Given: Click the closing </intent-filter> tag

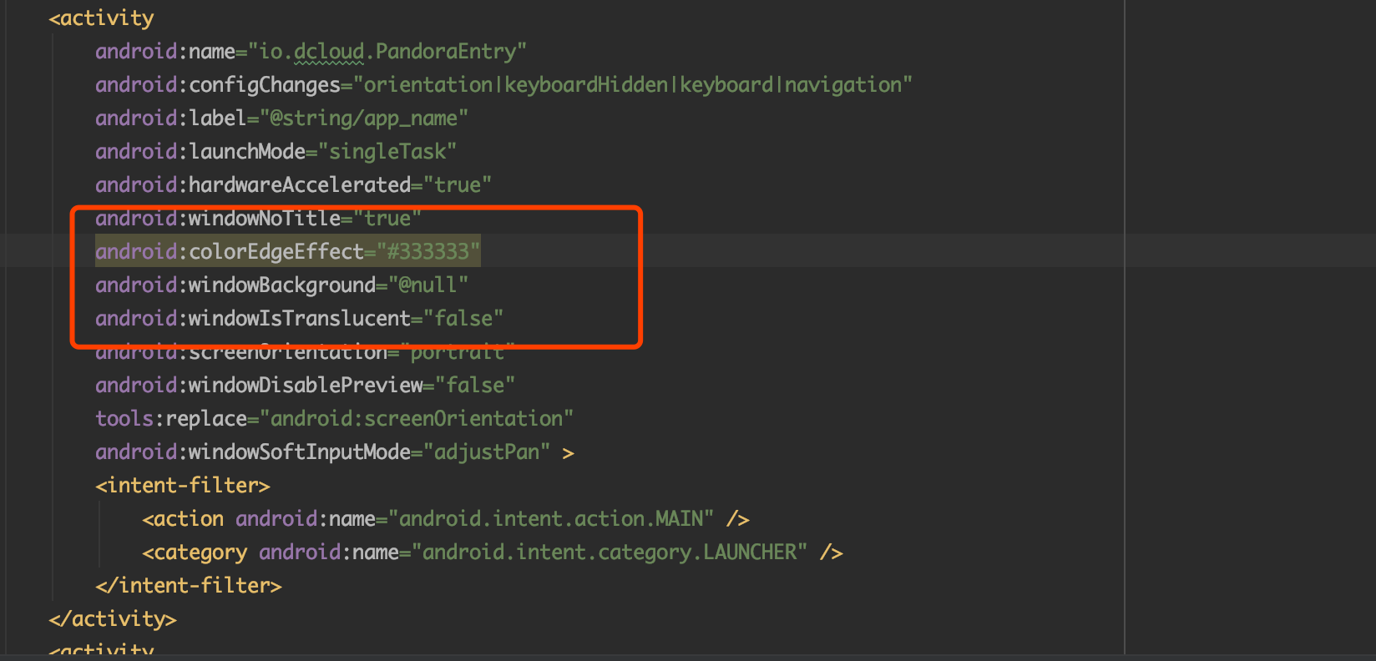Looking at the screenshot, I should [189, 586].
